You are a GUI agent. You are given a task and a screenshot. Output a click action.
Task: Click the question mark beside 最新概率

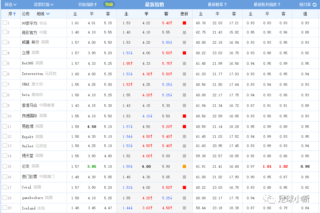tap(225, 5)
